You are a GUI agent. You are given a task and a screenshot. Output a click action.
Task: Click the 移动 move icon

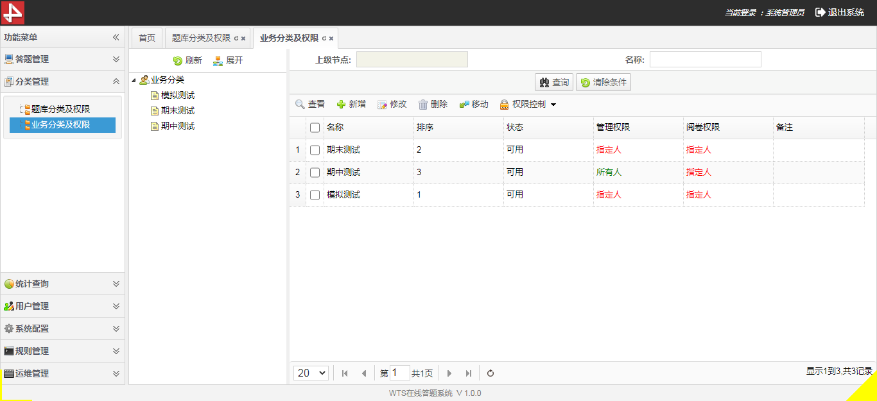coord(464,105)
